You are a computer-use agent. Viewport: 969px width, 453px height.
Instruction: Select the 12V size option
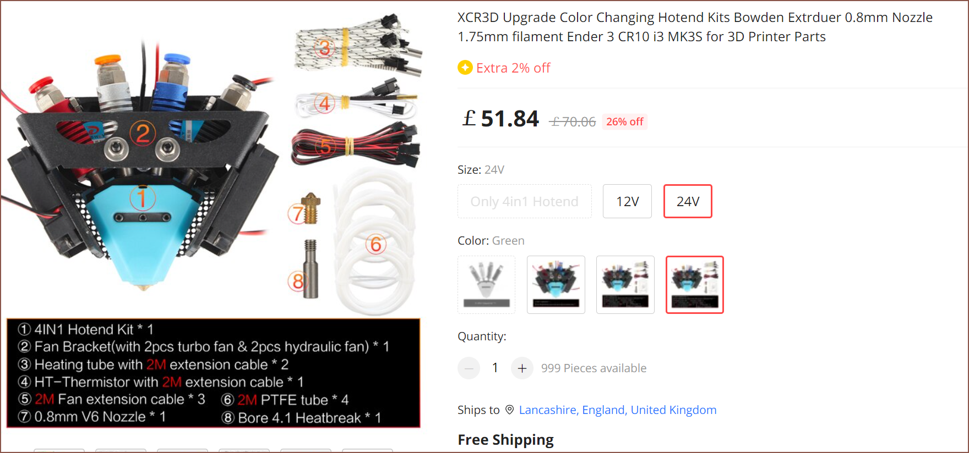tap(627, 201)
